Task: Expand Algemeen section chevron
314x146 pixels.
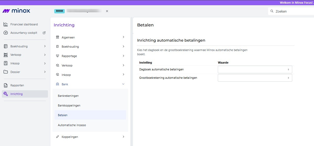Action: click(x=123, y=37)
